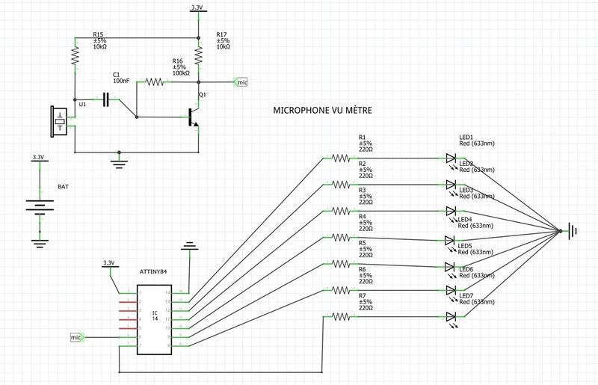Select the bottom LED7 diode symbol
Image resolution: width=598 pixels, height=385 pixels.
[x=450, y=316]
